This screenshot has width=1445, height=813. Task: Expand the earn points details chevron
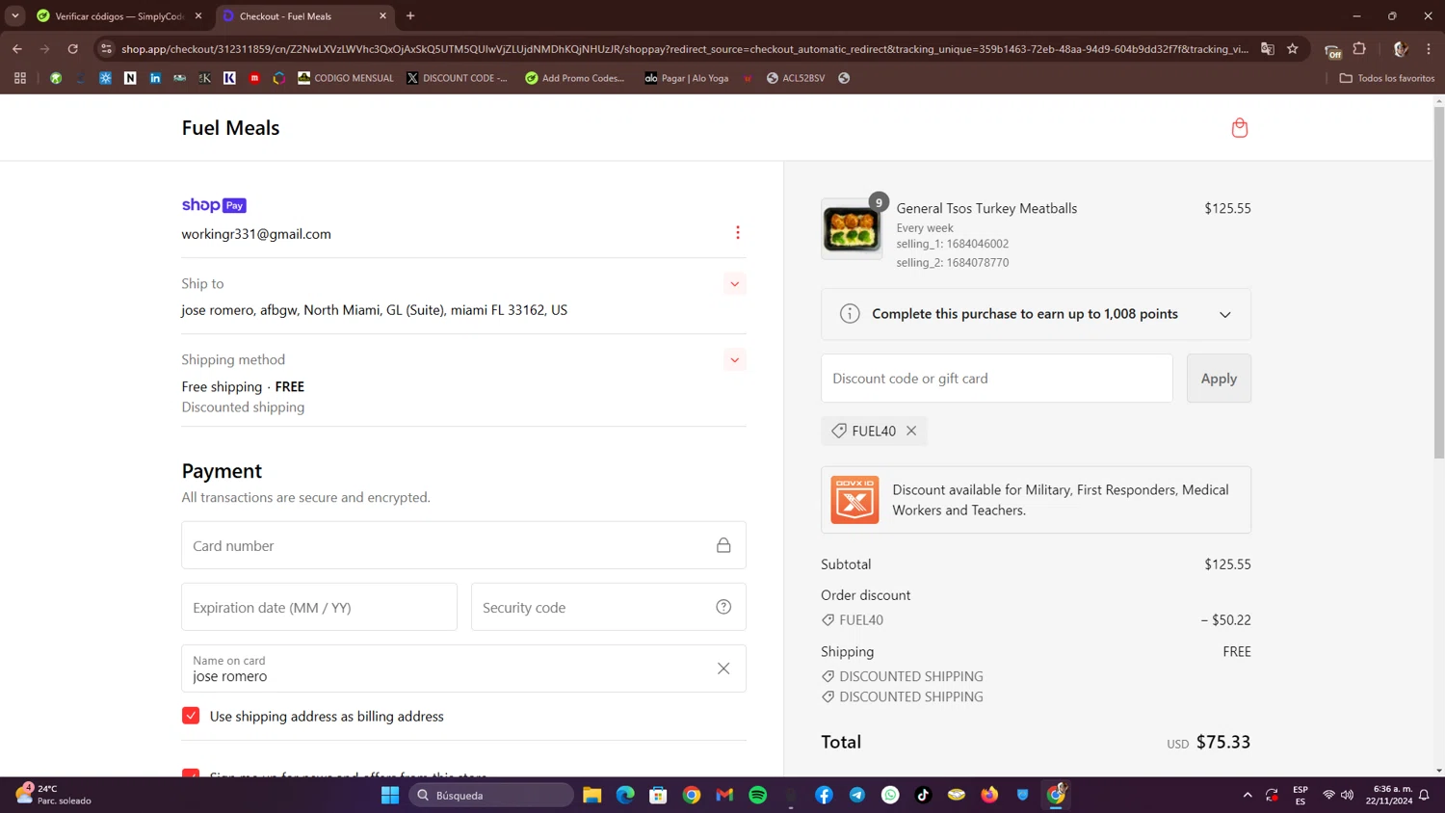pyautogui.click(x=1224, y=315)
